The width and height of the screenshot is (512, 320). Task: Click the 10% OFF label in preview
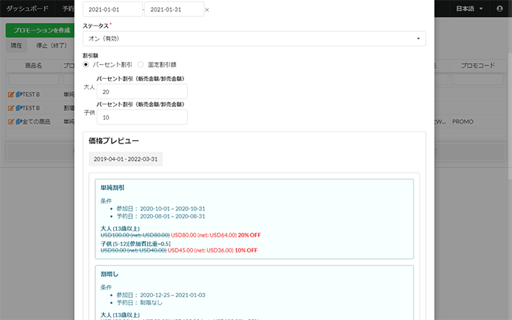tap(246, 250)
